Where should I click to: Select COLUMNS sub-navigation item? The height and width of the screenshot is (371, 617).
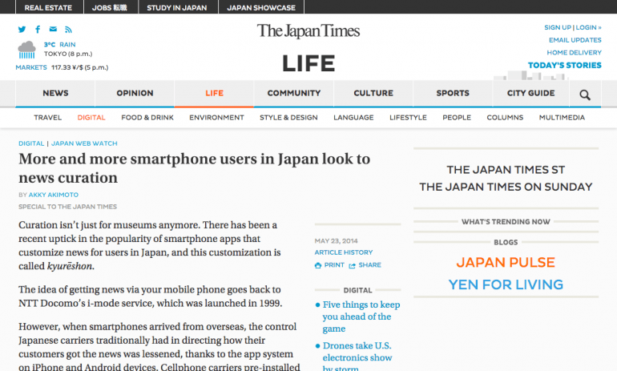point(505,118)
